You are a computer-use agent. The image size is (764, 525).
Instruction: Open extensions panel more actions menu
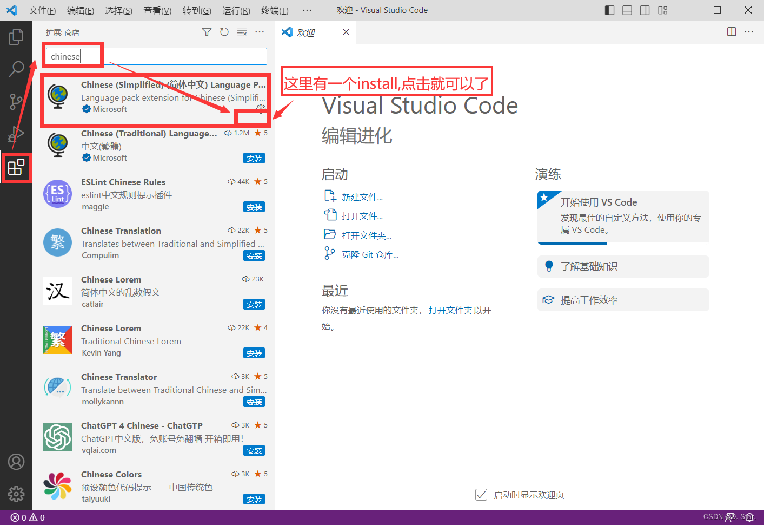tap(260, 32)
